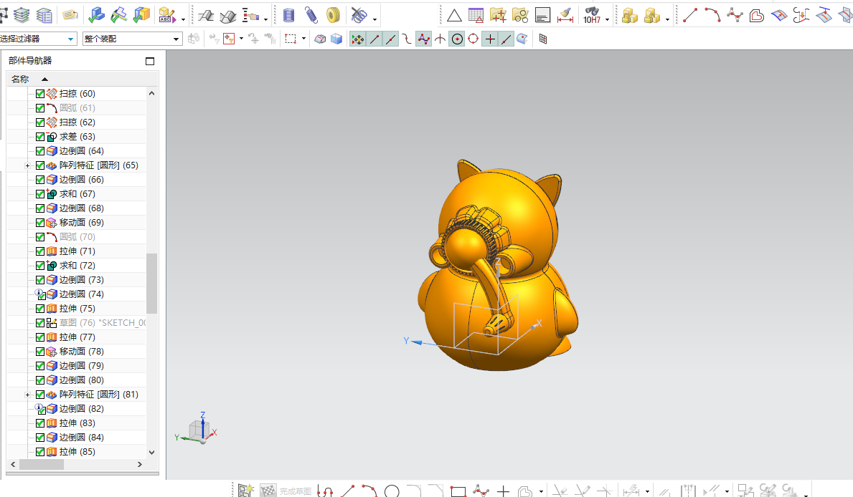
Task: Click the point plus tool in bottom toolbar
Action: [x=503, y=491]
